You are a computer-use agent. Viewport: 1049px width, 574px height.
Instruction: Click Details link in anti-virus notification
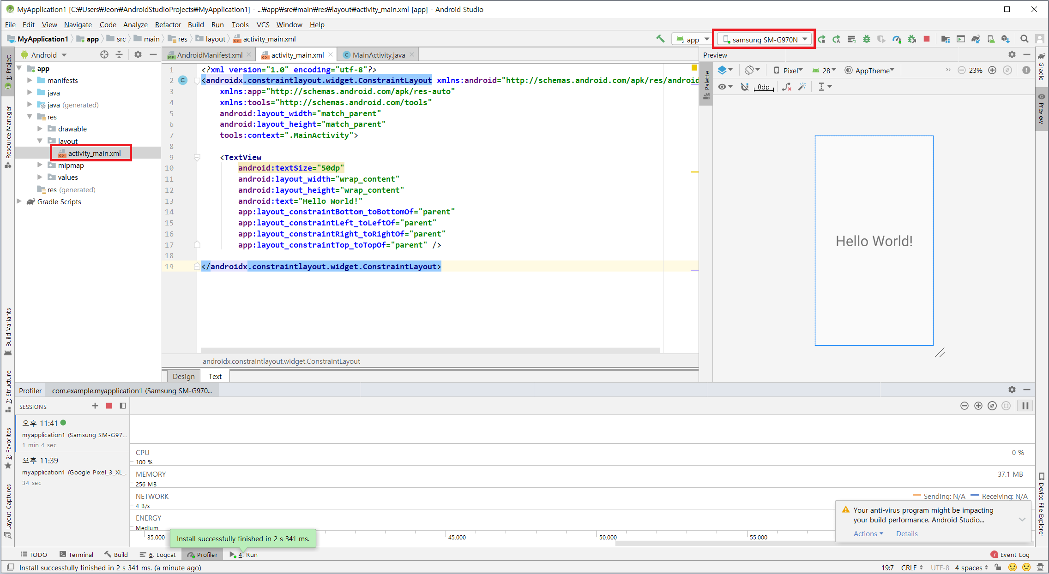[906, 533]
